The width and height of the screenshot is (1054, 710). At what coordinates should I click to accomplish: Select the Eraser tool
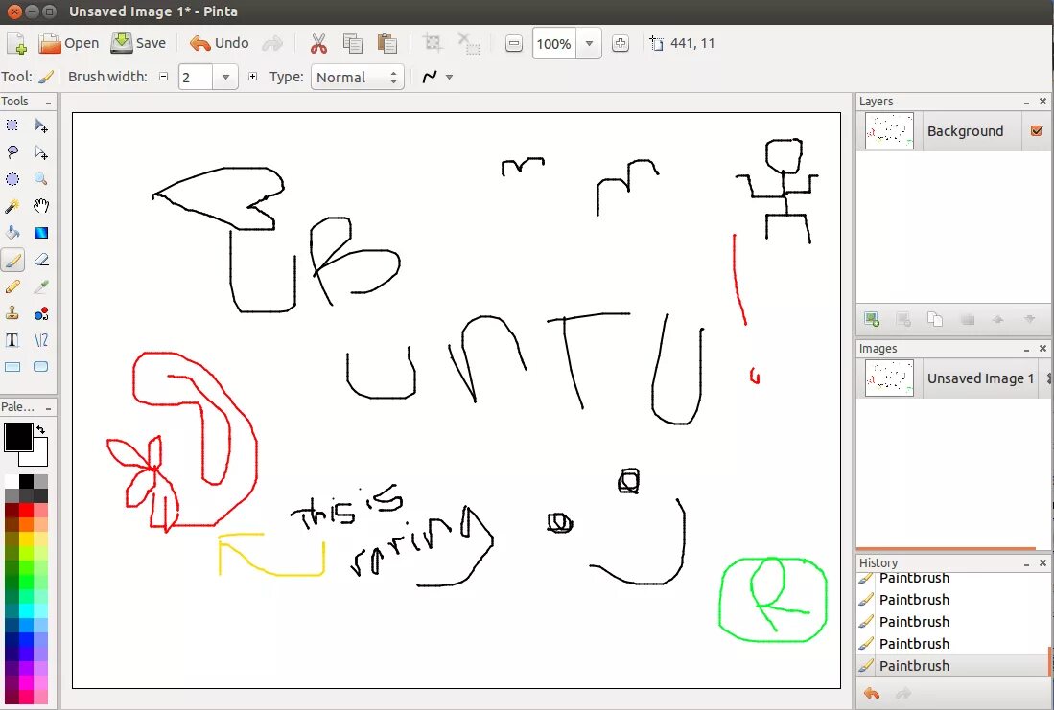point(41,260)
